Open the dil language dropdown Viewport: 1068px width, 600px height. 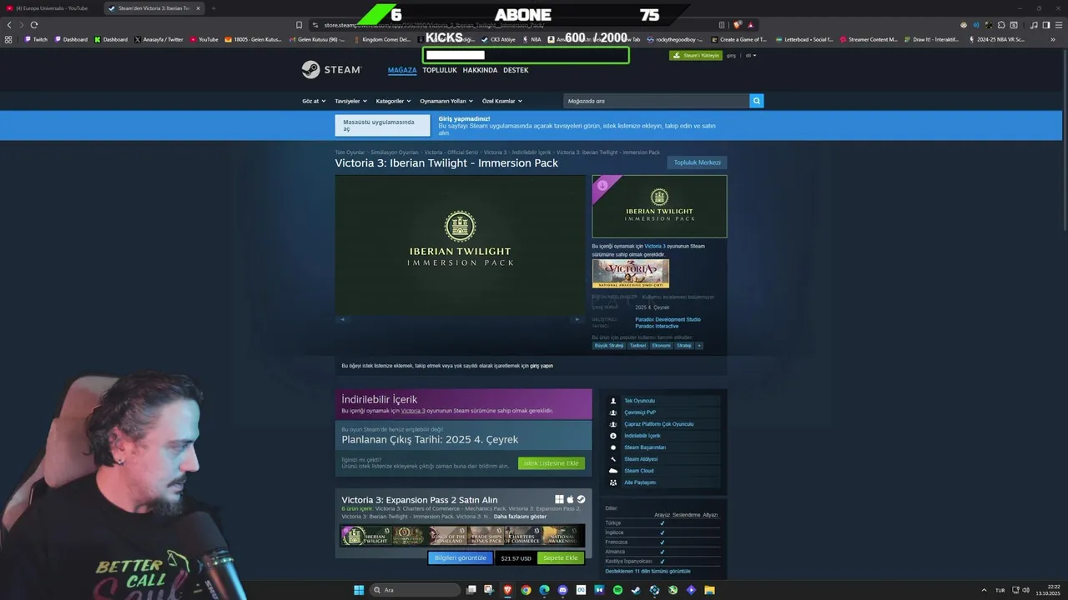(x=751, y=56)
